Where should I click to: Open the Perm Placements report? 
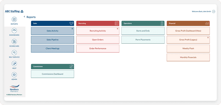(143, 40)
